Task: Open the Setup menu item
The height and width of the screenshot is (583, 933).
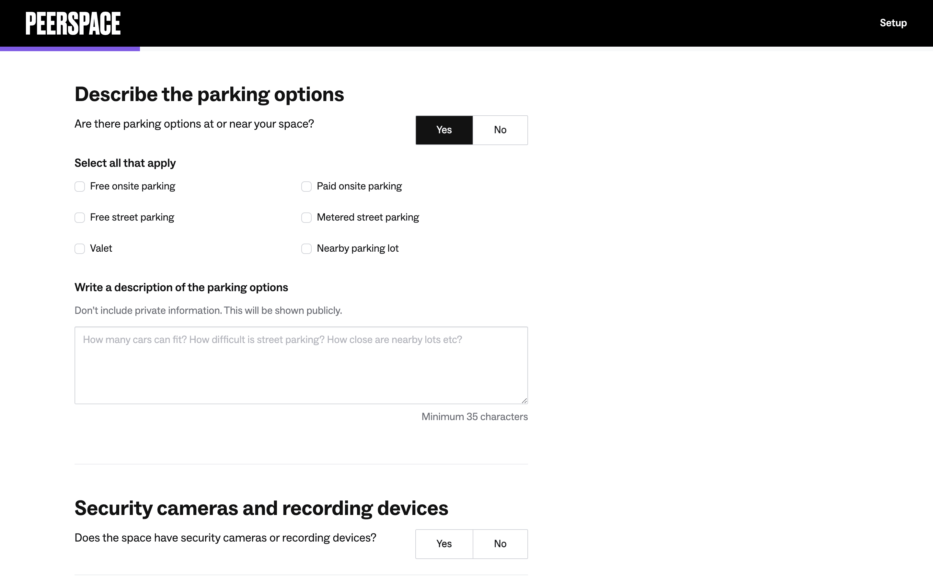Action: [x=893, y=23]
